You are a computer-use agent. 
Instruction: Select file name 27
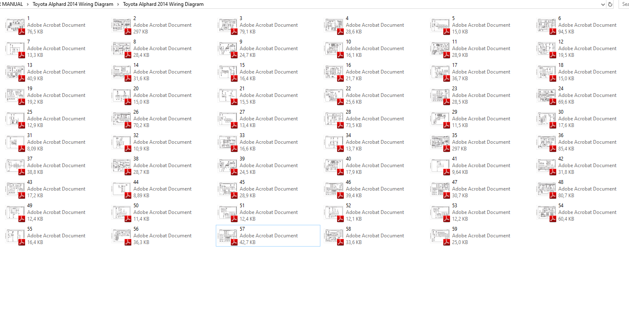(x=242, y=112)
